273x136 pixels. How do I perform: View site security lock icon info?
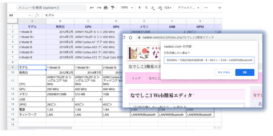click(139, 37)
